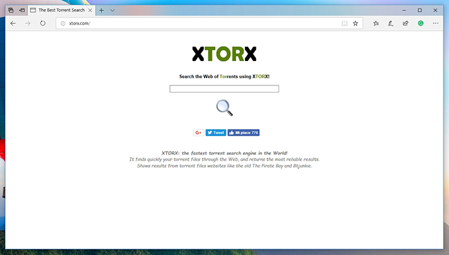
Task: Open a new tab with plus button
Action: click(101, 10)
